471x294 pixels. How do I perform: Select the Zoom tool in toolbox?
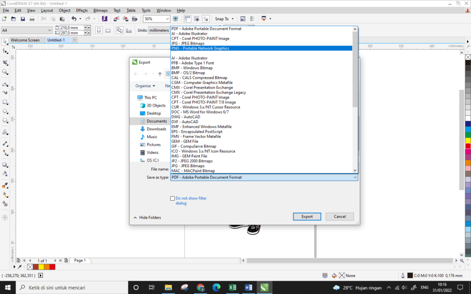tap(5, 72)
